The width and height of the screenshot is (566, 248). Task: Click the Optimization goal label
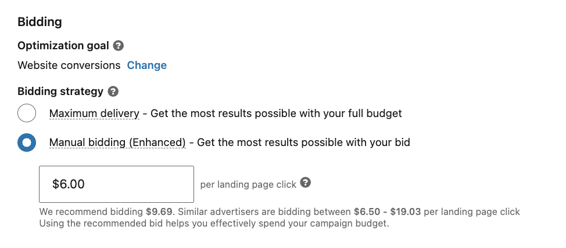coord(63,46)
